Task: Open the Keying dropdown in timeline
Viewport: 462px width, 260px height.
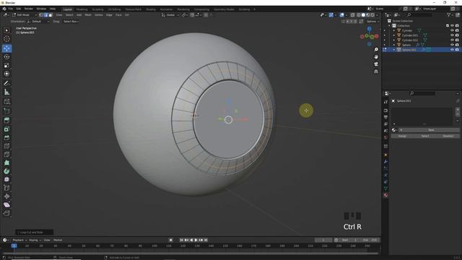Action: pos(35,240)
